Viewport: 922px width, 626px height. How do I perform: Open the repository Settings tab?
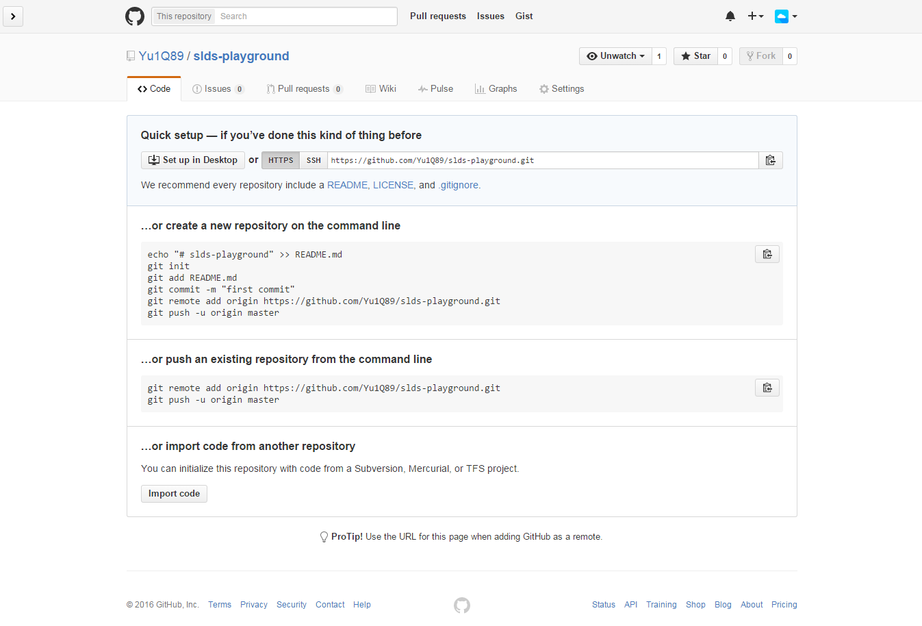561,89
